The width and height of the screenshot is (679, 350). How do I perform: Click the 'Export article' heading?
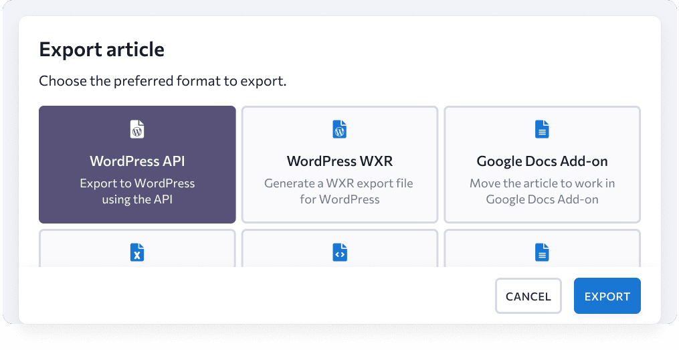(x=102, y=50)
